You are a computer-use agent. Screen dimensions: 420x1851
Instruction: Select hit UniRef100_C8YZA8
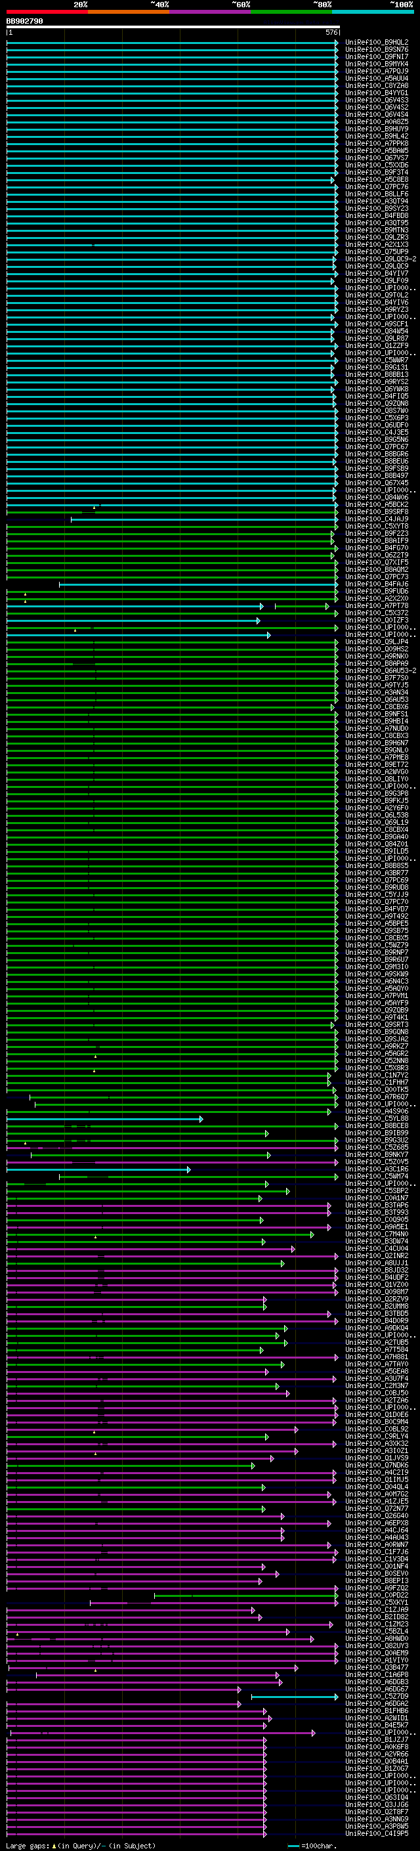pos(377,85)
